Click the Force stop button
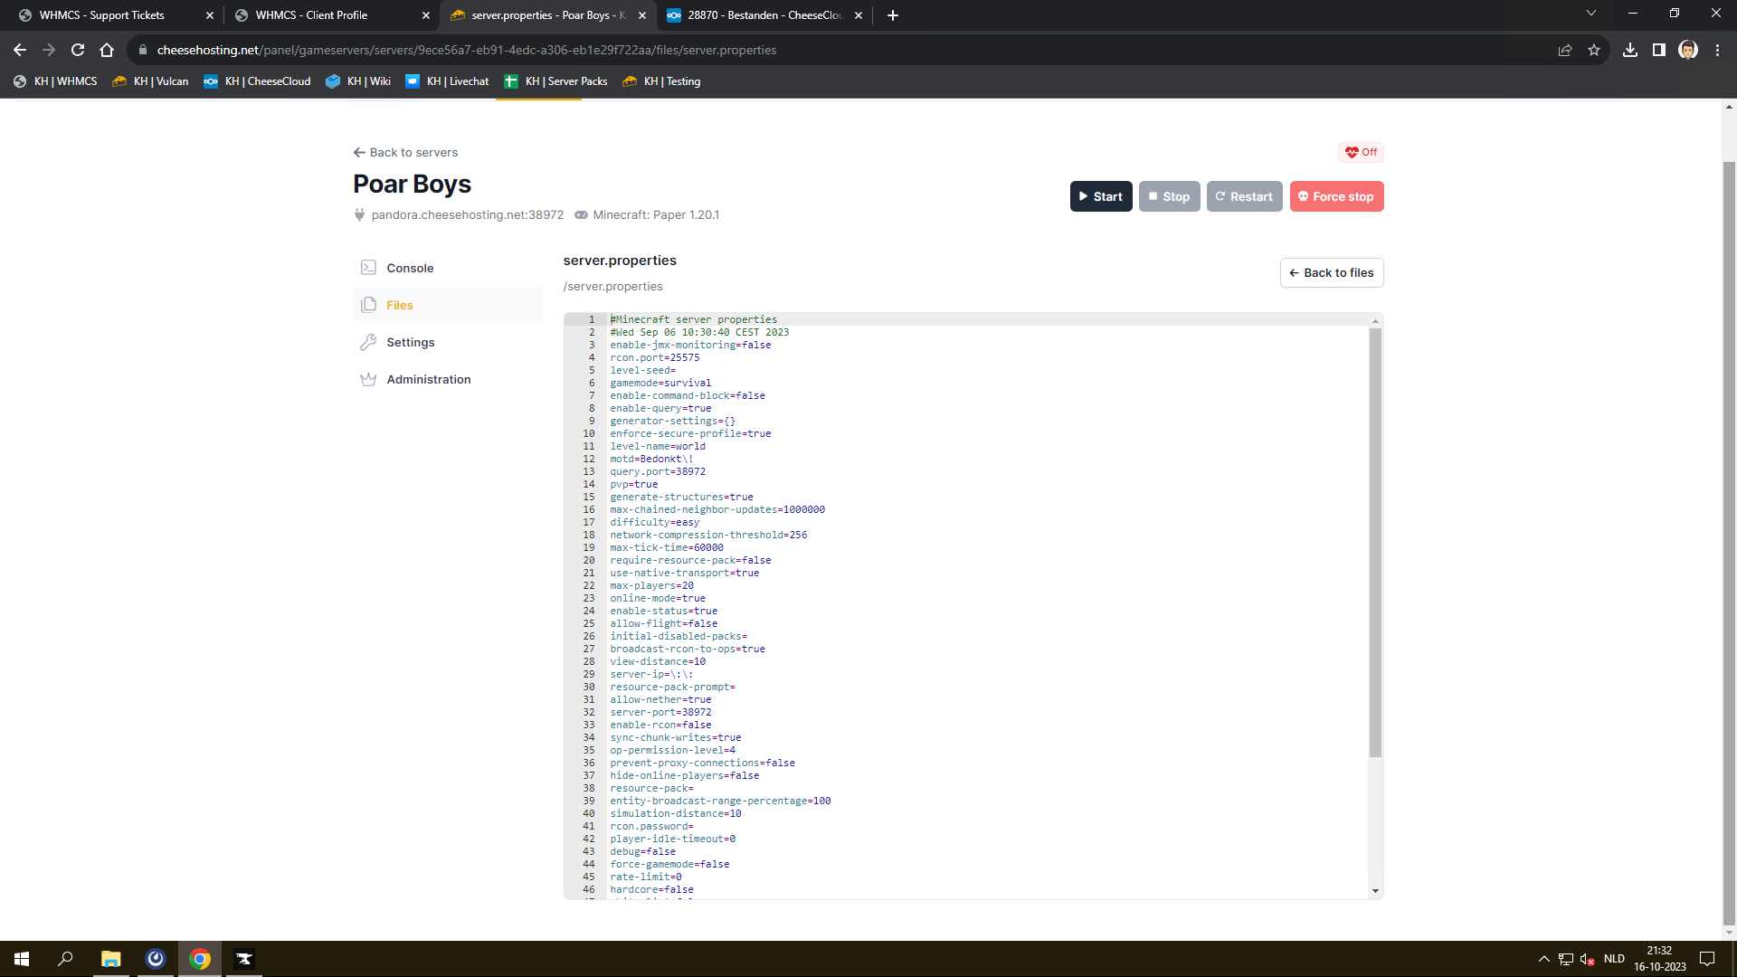The height and width of the screenshot is (977, 1737). pyautogui.click(x=1336, y=196)
